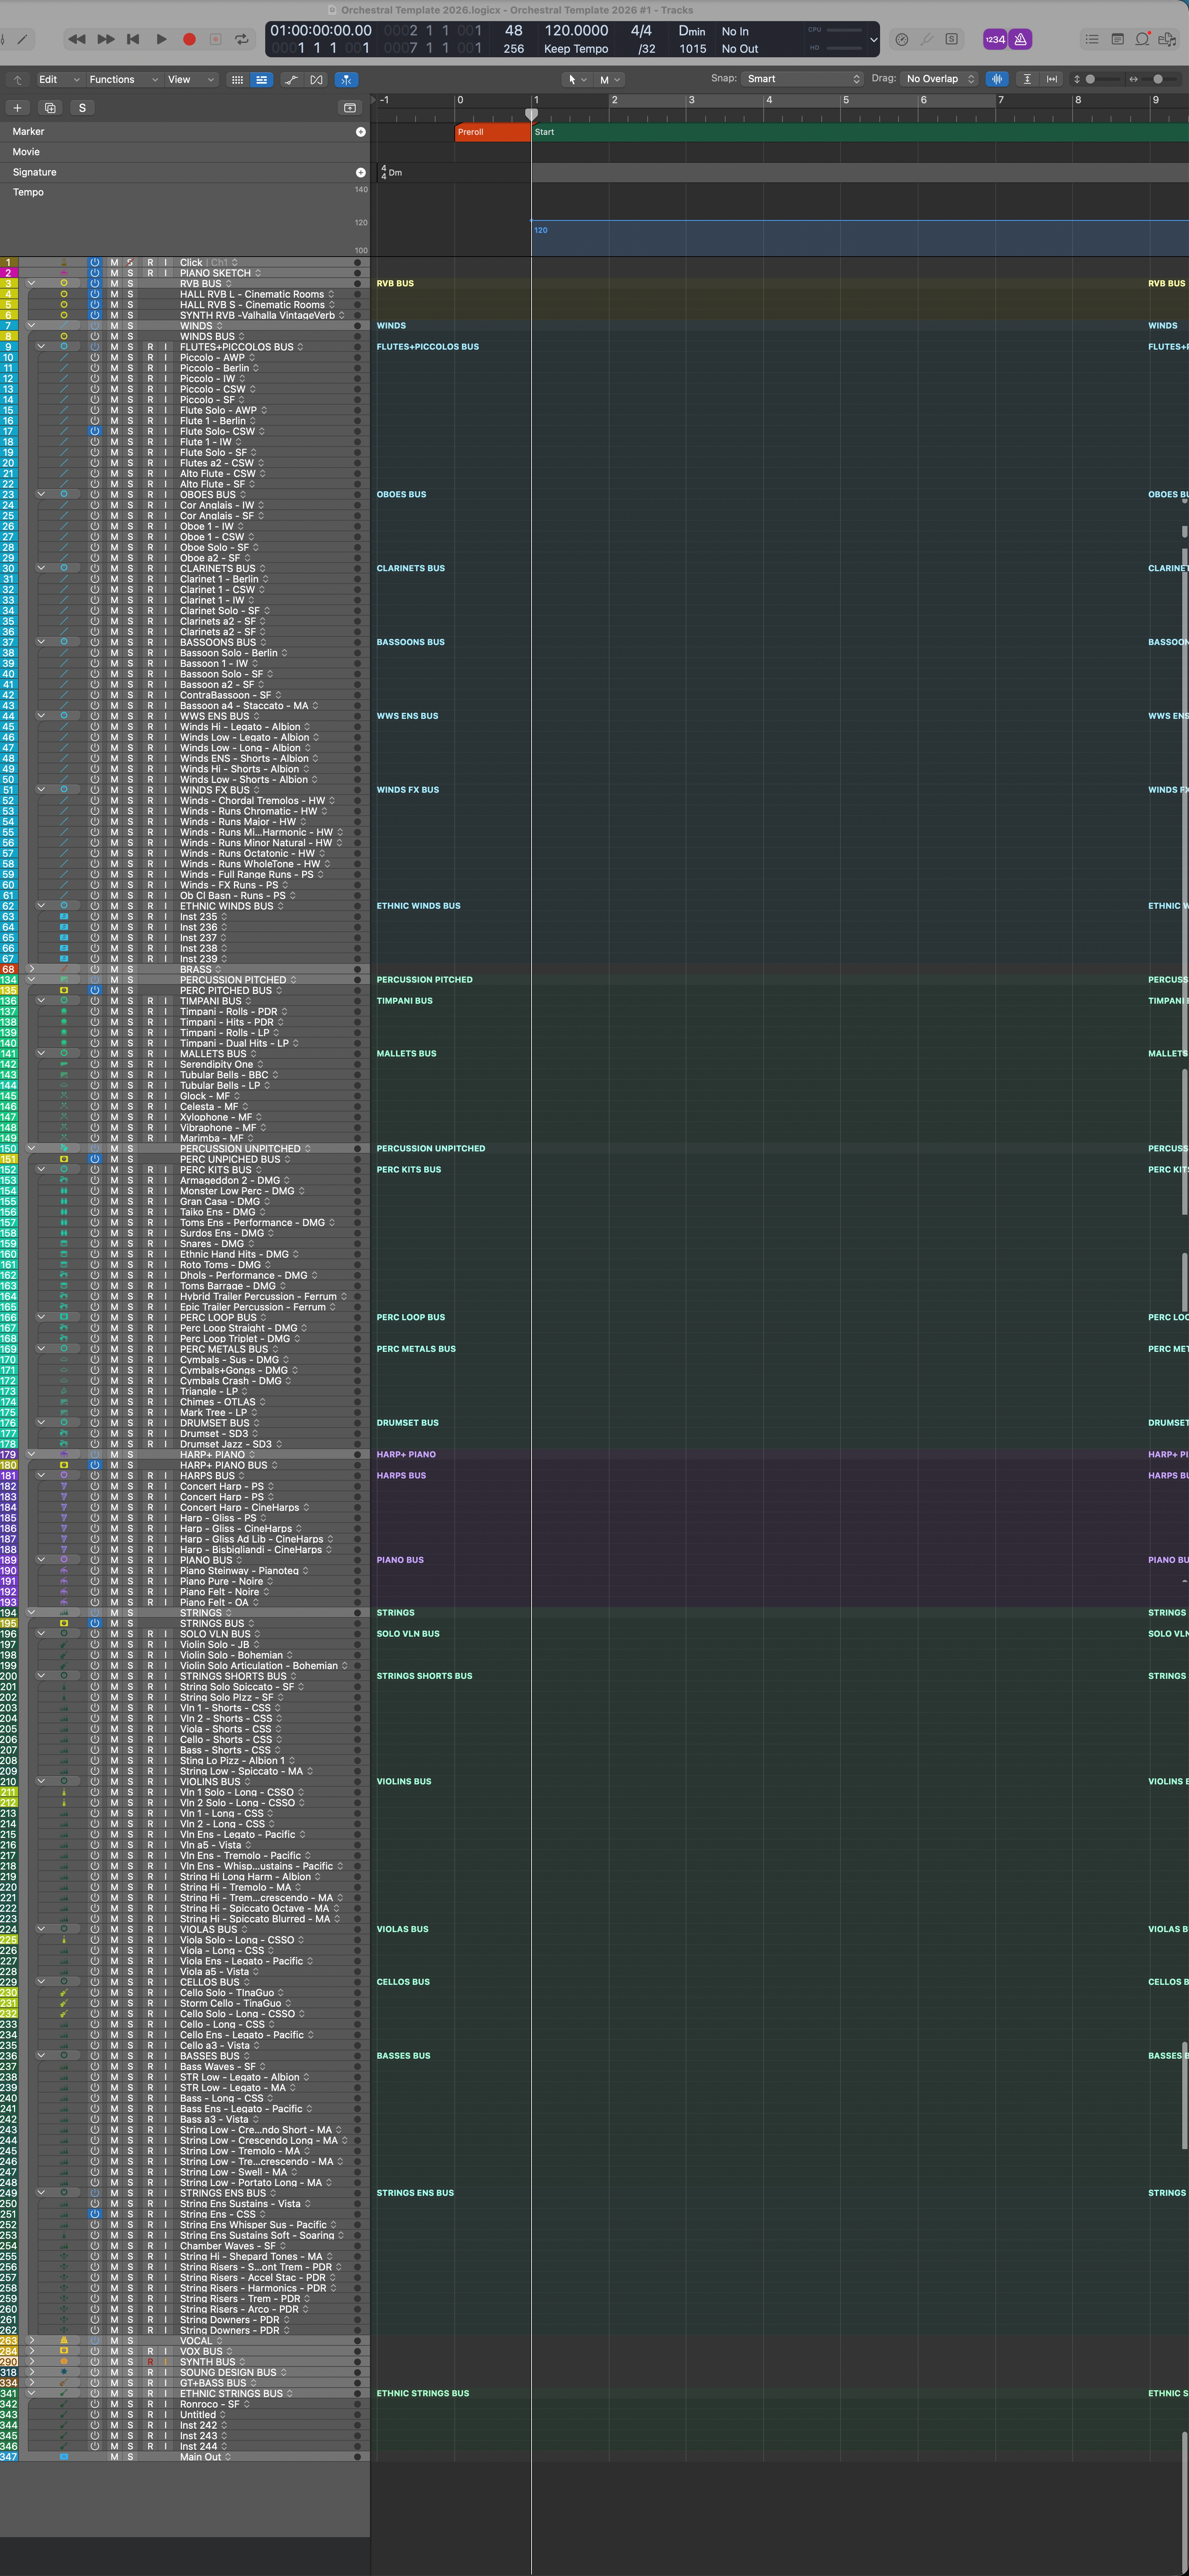Start playback with the Play button
The image size is (1189, 2576).
pyautogui.click(x=161, y=39)
